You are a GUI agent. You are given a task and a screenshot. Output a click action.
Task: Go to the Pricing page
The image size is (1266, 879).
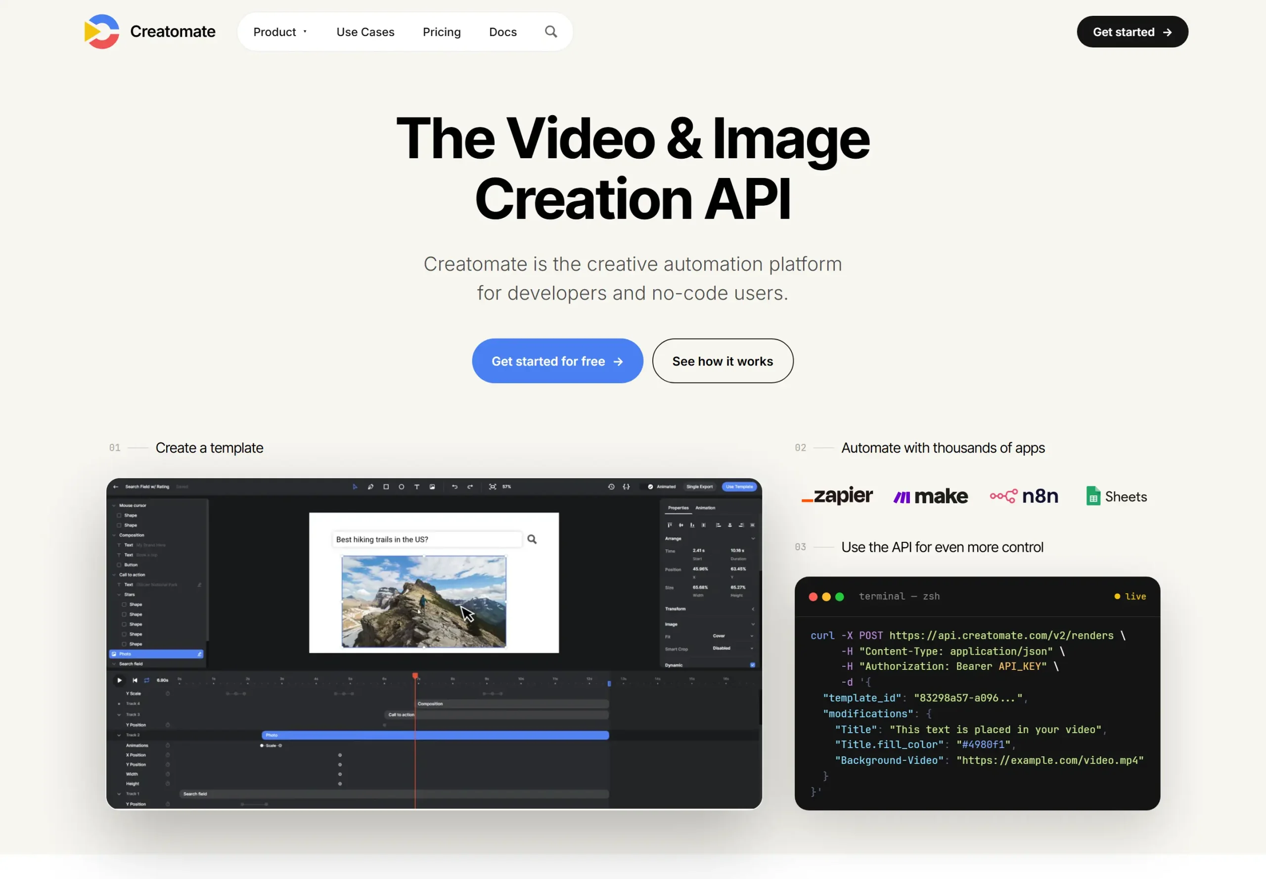click(x=441, y=32)
